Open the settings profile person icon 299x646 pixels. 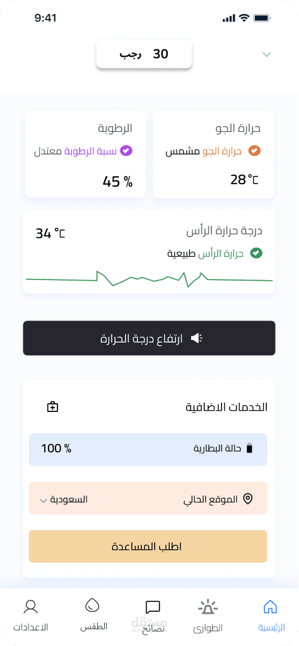coord(30,606)
